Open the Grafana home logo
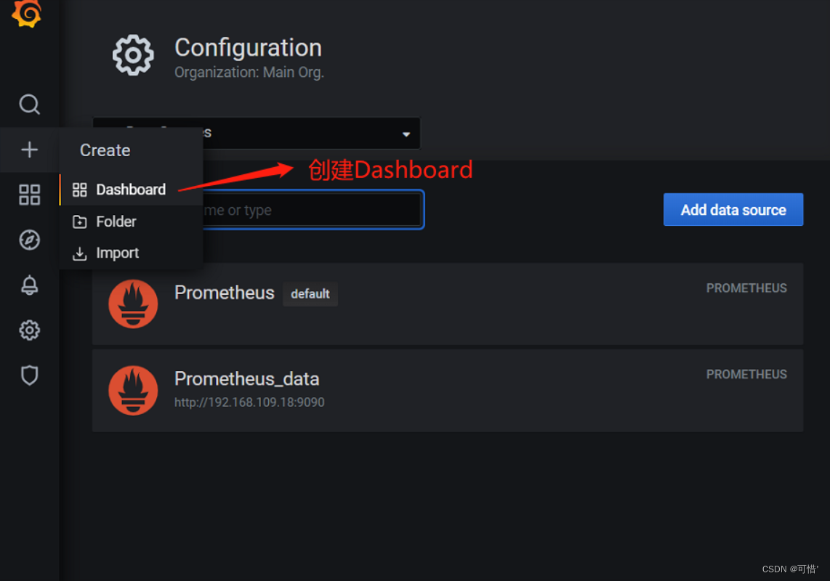 [26, 12]
